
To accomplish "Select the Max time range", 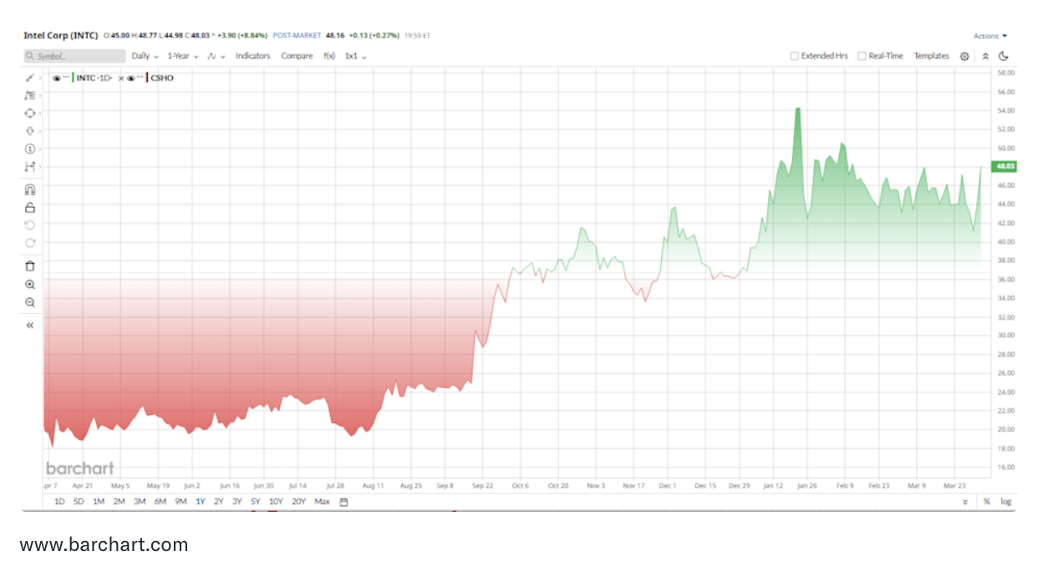I will tap(323, 502).
